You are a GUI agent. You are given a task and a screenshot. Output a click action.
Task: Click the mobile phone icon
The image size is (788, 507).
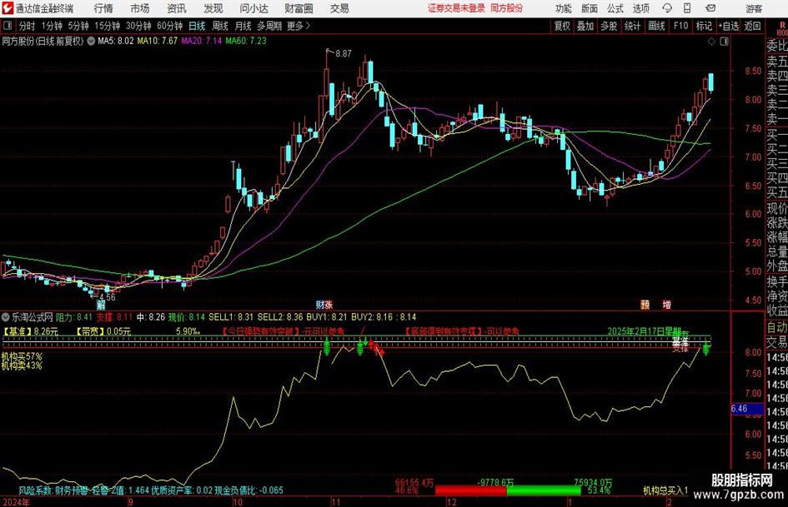[687, 8]
